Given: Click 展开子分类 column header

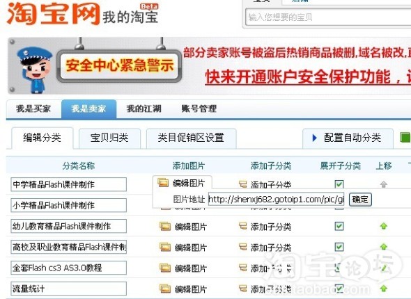Looking at the screenshot, I should [x=341, y=165].
